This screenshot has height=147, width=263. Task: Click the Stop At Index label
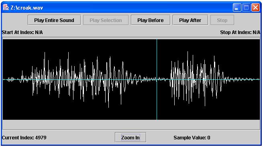point(240,32)
